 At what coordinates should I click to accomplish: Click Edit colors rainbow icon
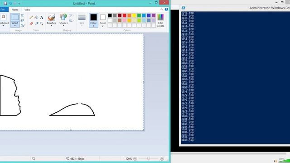160,17
